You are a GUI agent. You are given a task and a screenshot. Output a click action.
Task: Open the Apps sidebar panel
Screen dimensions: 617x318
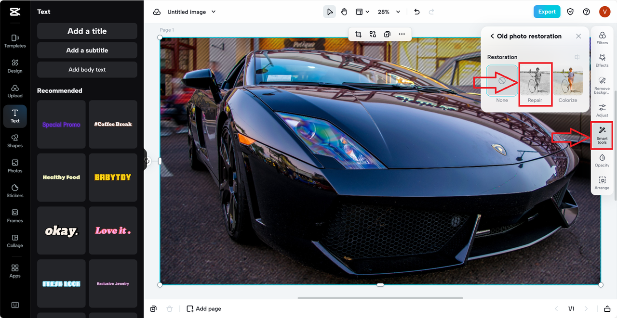15,271
